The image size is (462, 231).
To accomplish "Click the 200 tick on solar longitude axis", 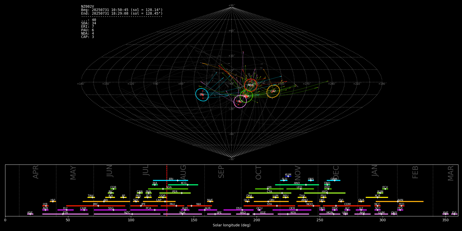I will pyautogui.click(x=257, y=220).
